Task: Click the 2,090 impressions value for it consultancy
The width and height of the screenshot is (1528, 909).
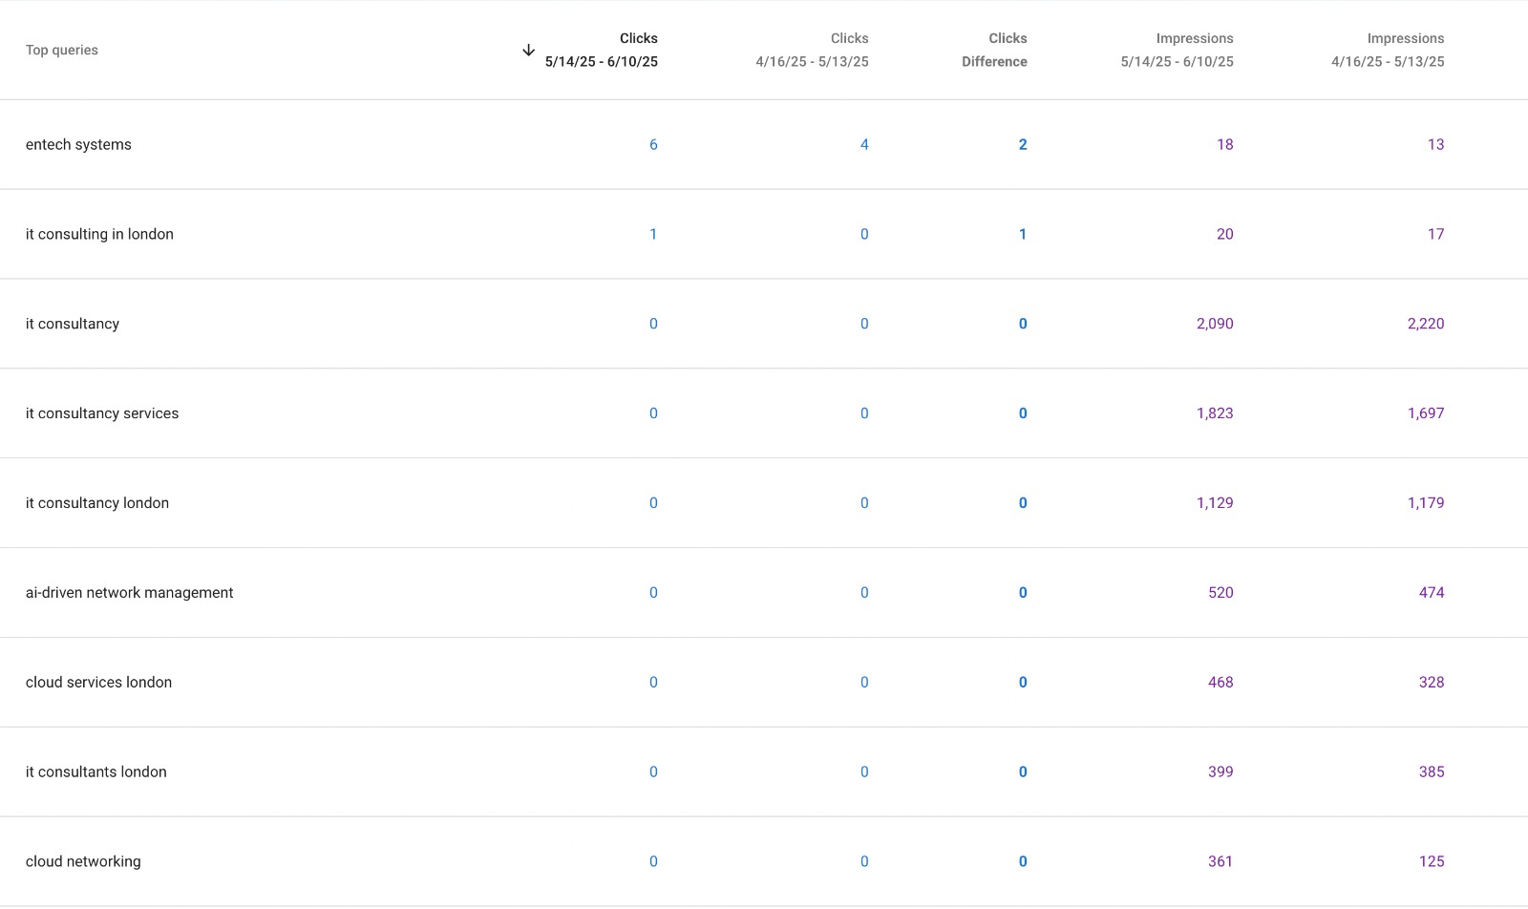Action: point(1215,324)
